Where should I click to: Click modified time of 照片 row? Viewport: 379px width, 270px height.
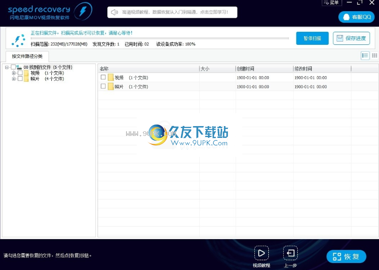310,86
